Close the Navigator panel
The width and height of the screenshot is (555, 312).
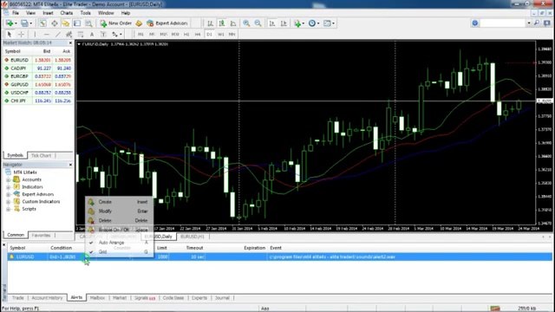coord(70,165)
